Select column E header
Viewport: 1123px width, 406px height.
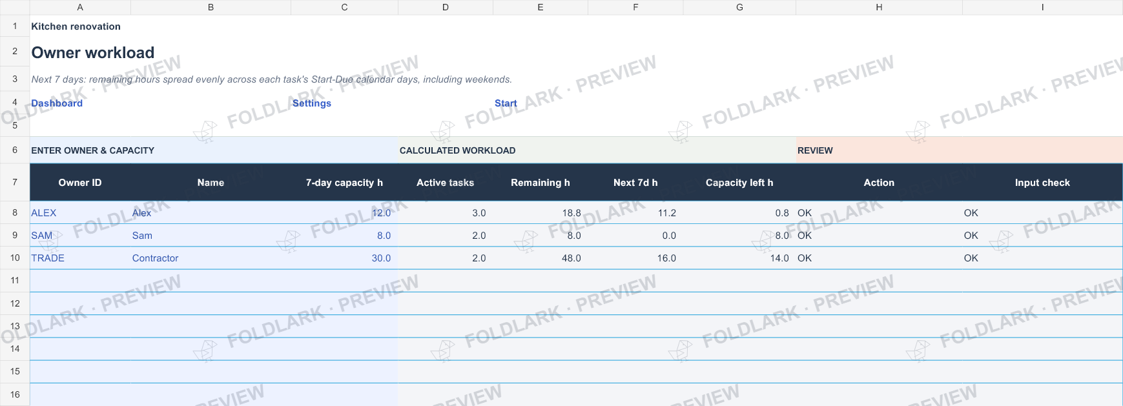[x=541, y=7]
